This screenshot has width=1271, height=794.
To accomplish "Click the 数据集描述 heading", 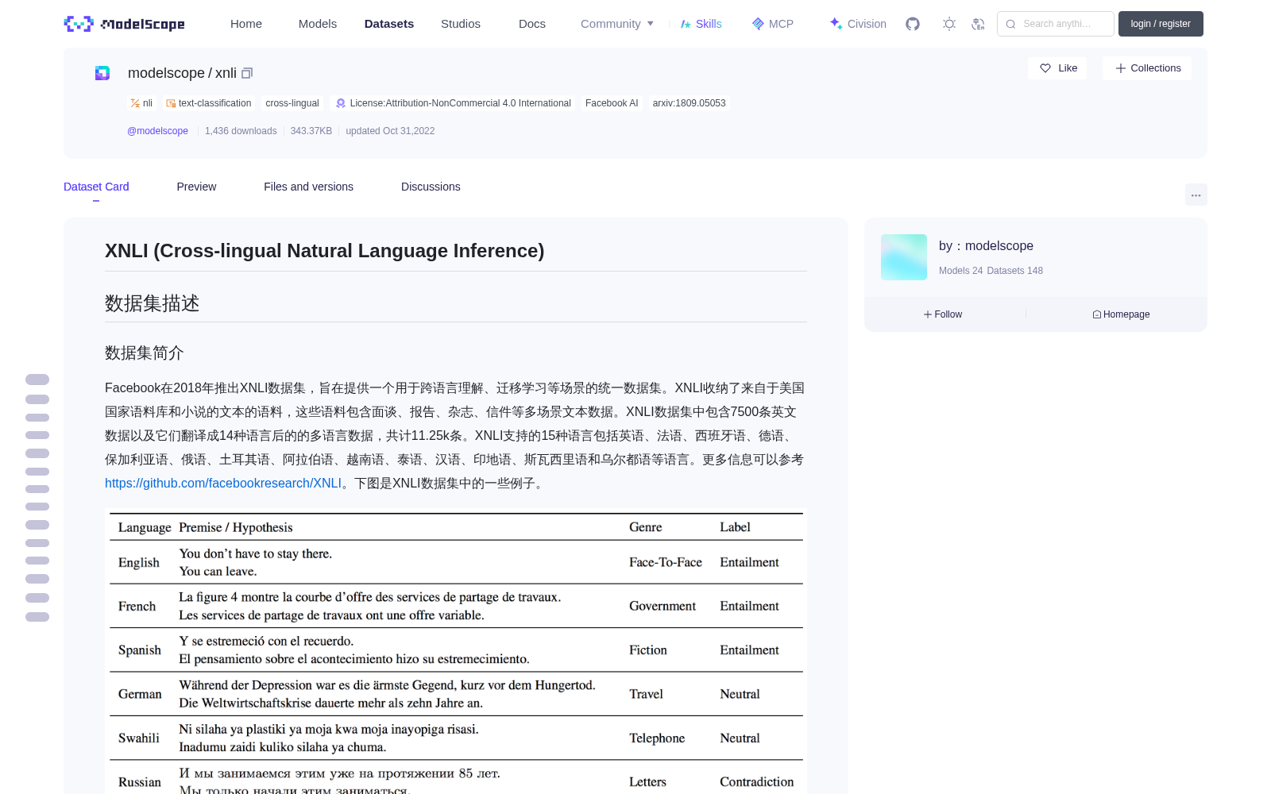I will (x=153, y=303).
